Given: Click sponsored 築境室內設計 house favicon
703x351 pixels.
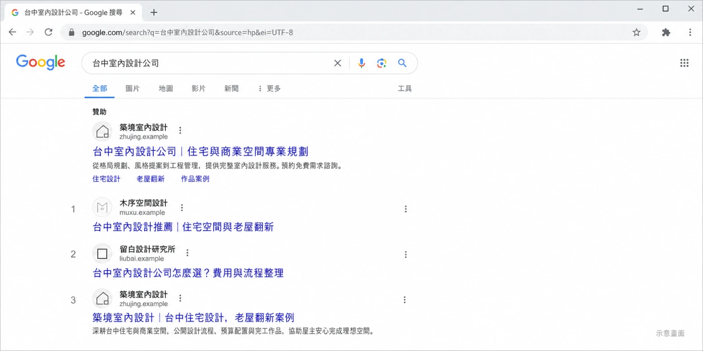Looking at the screenshot, I should coord(102,131).
